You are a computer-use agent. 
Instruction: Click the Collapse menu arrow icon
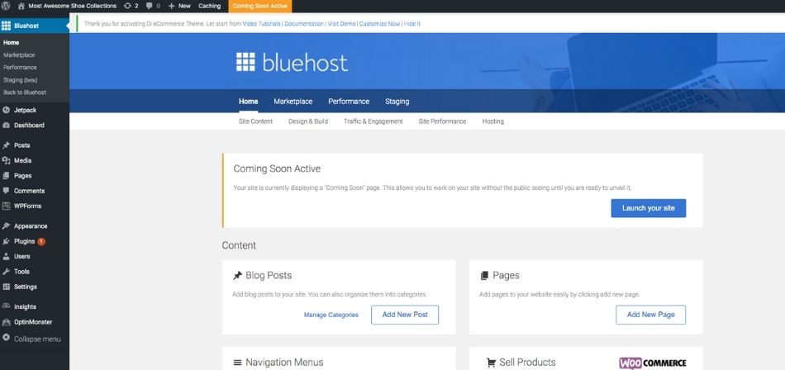[x=6, y=339]
